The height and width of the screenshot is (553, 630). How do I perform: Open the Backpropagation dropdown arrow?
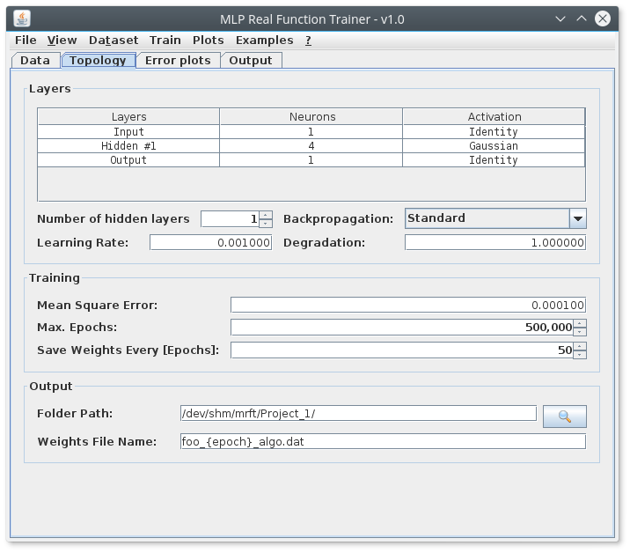[x=578, y=218]
